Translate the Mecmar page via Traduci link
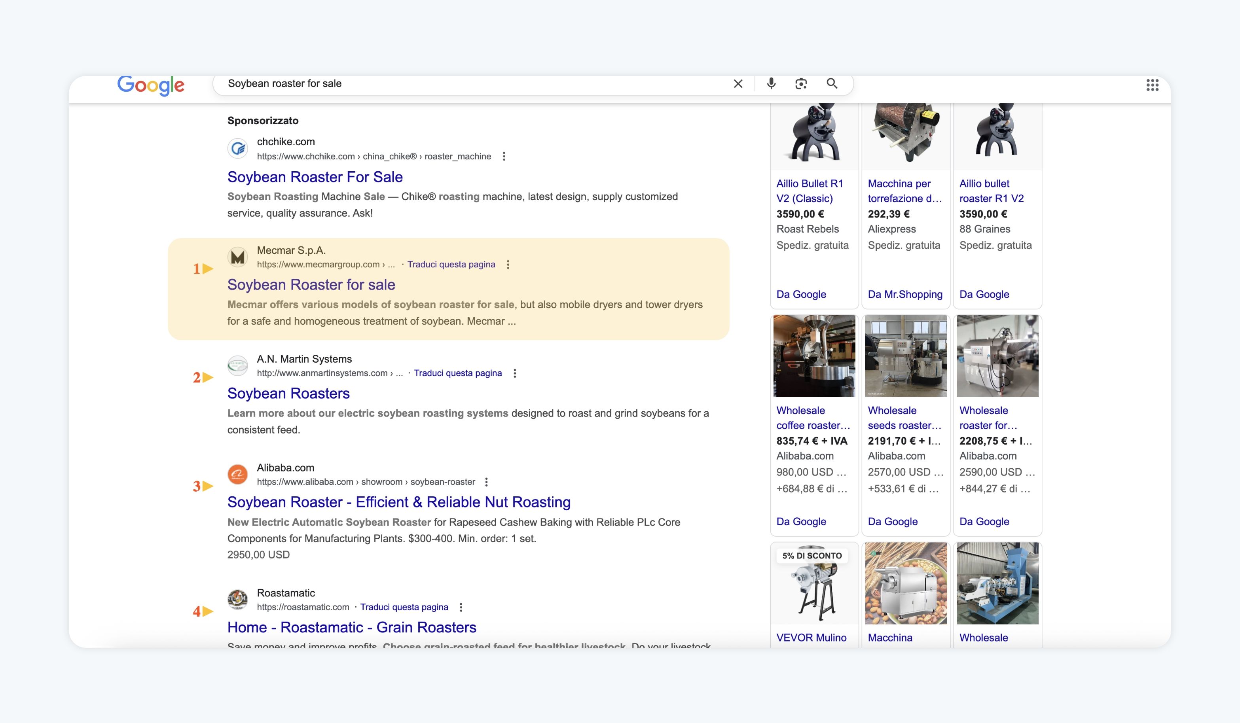This screenshot has width=1240, height=723. tap(451, 265)
